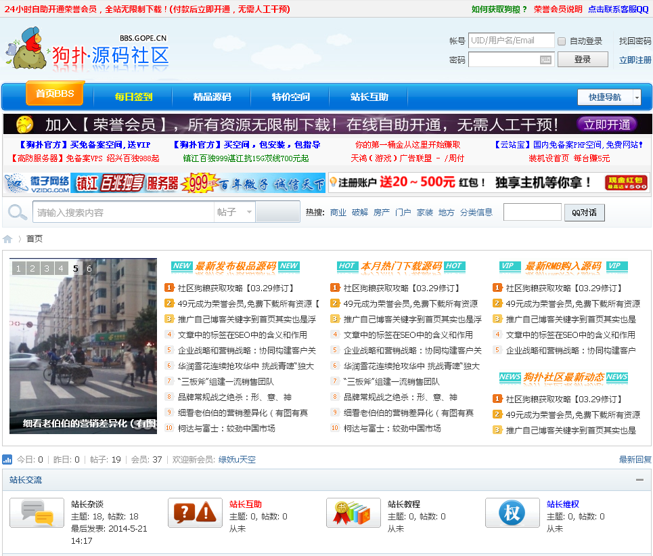Click inside the 请输入搜索内容 search field
This screenshot has width=653, height=556.
coord(122,212)
